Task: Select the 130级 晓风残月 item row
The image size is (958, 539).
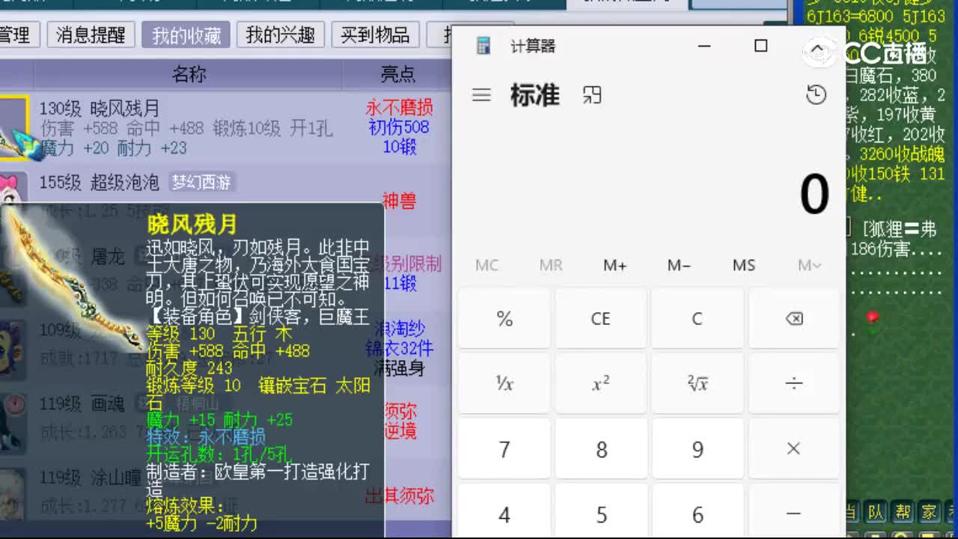Action: (x=226, y=127)
